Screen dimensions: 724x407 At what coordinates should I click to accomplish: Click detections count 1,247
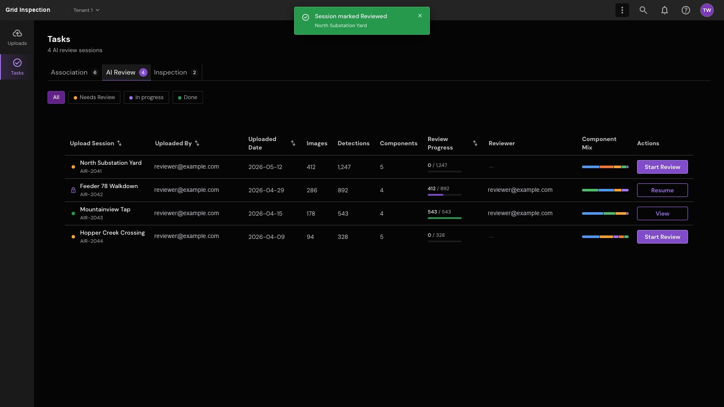coord(344,167)
